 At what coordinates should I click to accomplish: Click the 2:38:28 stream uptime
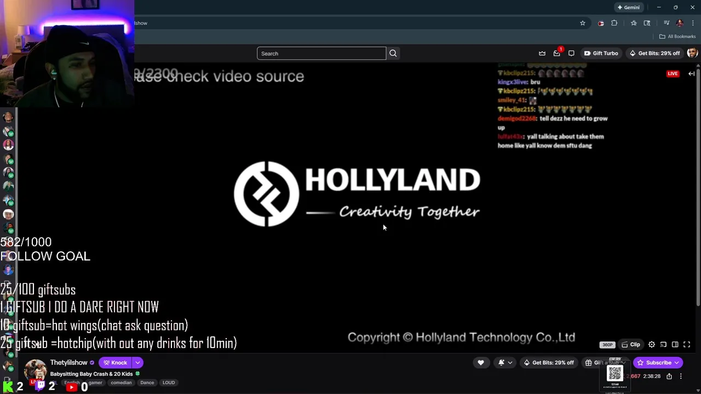point(652,376)
